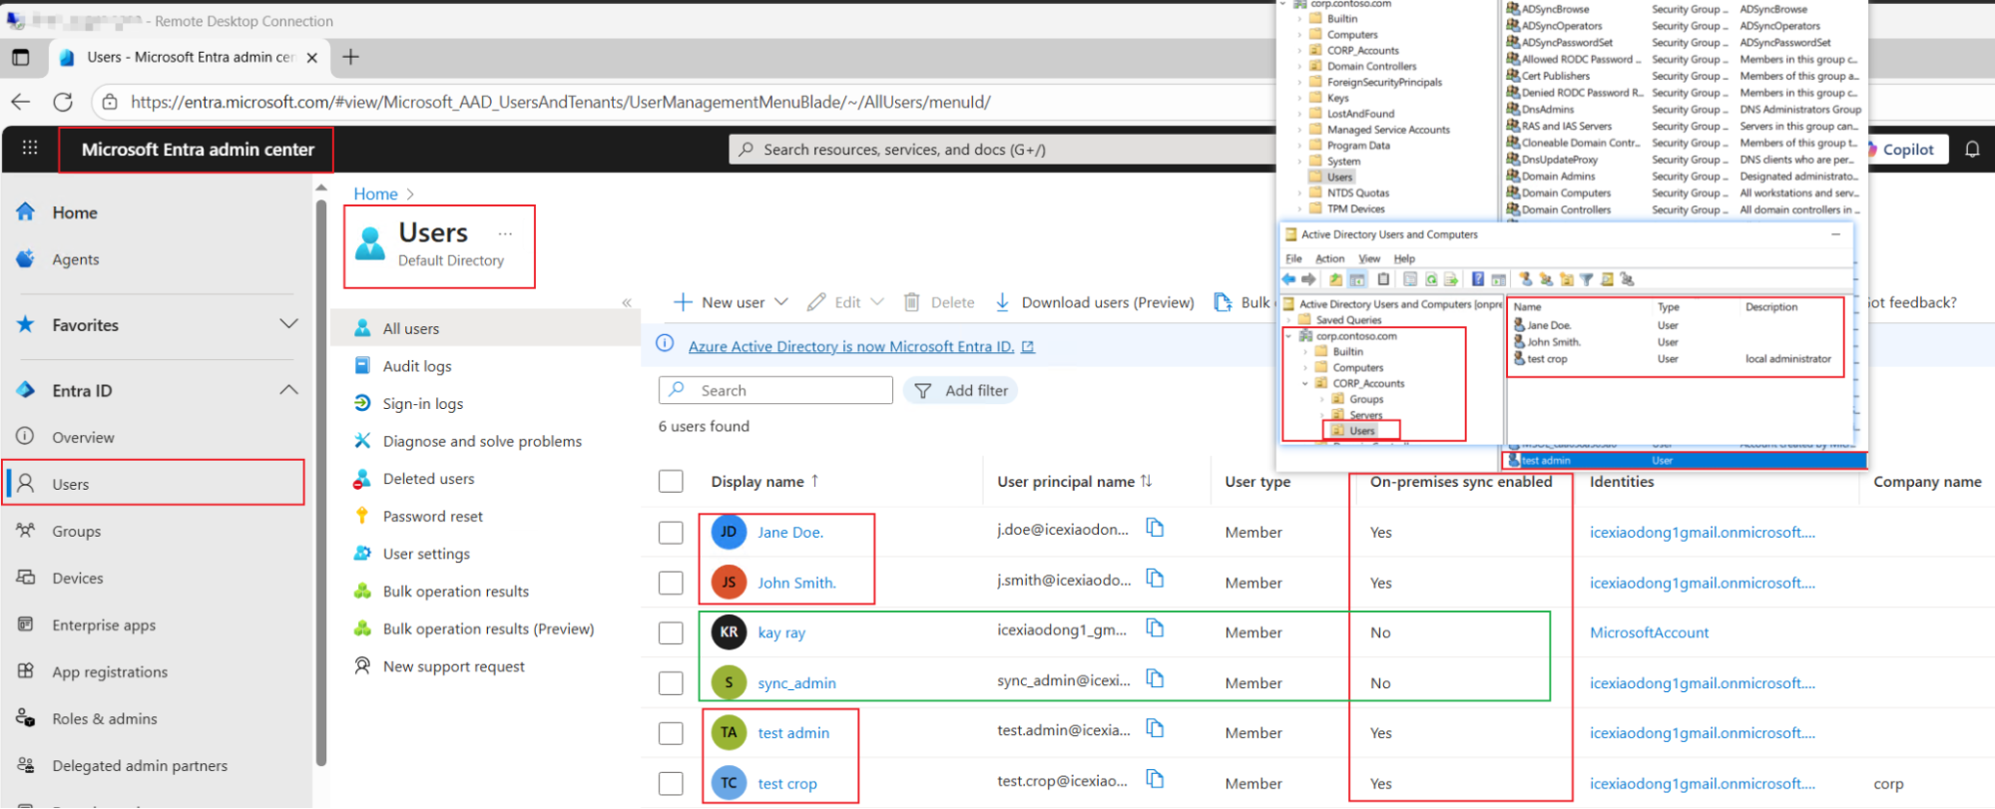Collapse the Entra ID section
The width and height of the screenshot is (1995, 809).
(288, 390)
